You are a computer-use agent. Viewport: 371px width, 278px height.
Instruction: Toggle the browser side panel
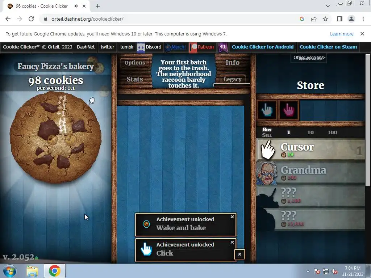(340, 19)
